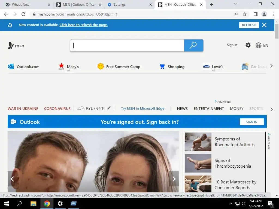Focus the MSN search input field
The image size is (279, 209).
pyautogui.click(x=127, y=45)
